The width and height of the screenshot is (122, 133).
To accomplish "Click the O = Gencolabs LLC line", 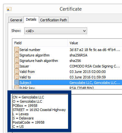I will [27, 101].
